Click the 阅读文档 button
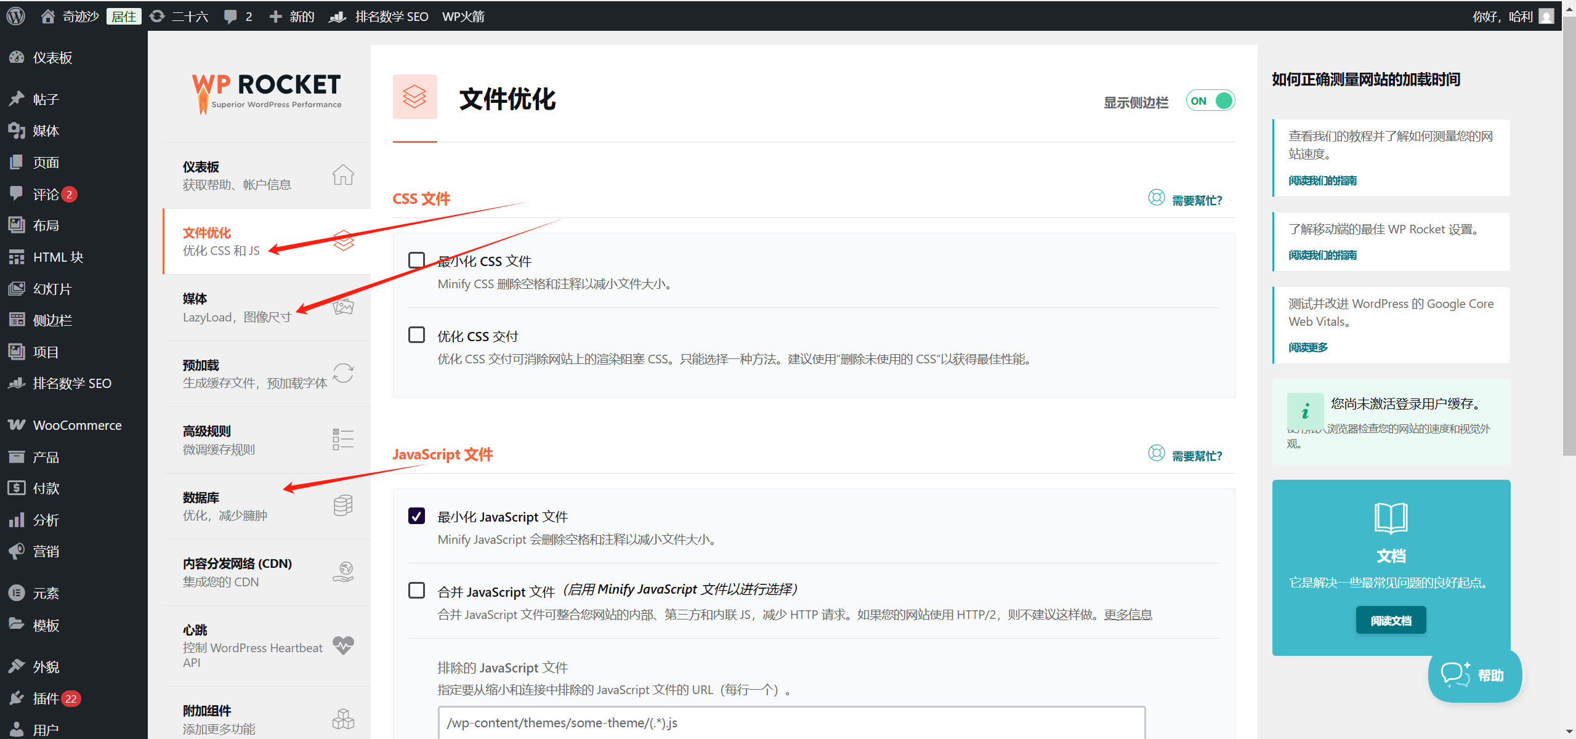 coord(1391,620)
